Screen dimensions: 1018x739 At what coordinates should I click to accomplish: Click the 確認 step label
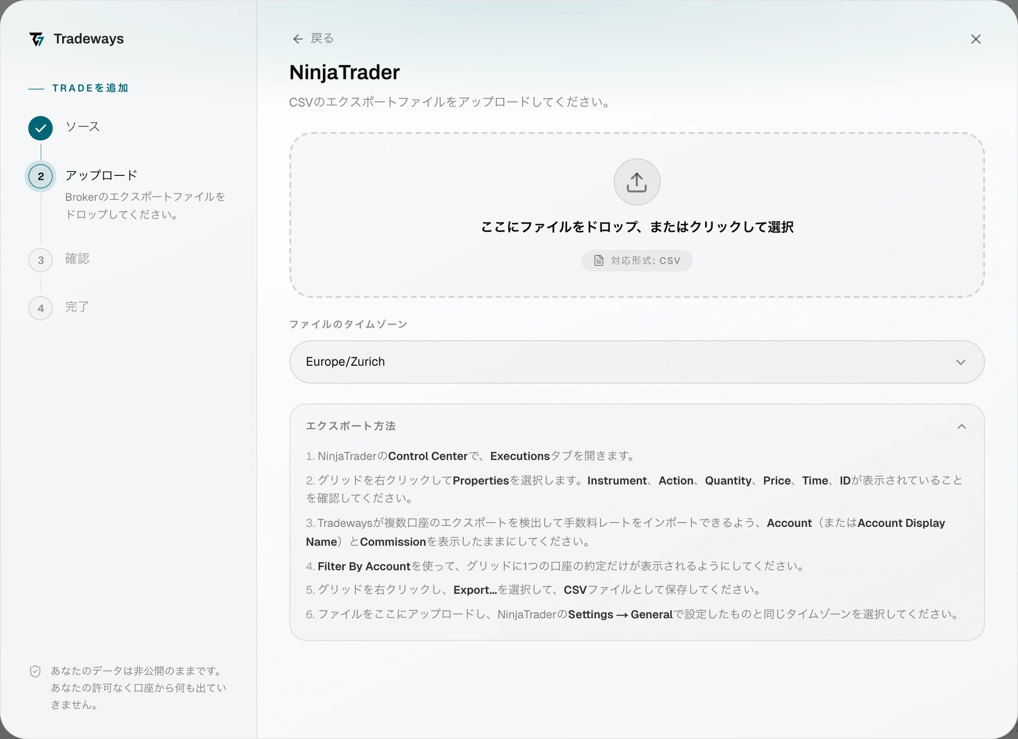77,259
